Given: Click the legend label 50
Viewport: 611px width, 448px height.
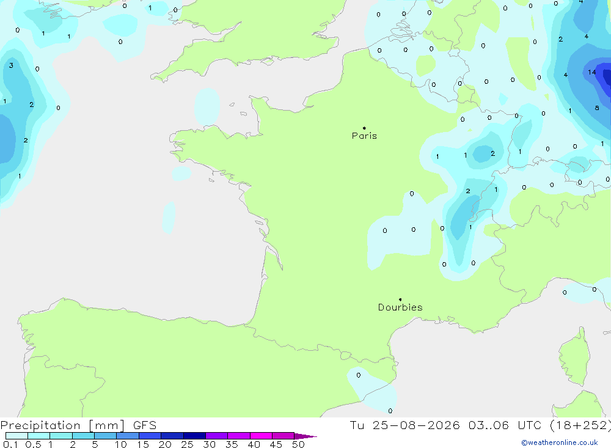Looking at the screenshot, I should pyautogui.click(x=298, y=444).
